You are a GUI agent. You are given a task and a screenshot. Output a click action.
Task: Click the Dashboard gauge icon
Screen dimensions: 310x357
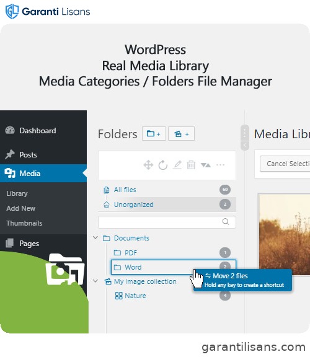pos(10,130)
